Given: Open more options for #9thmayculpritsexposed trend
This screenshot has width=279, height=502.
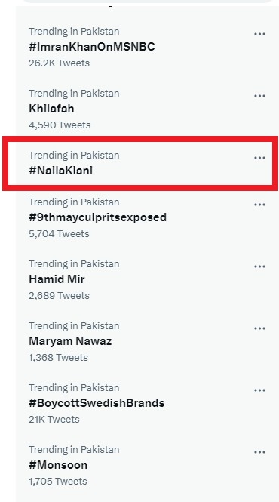Looking at the screenshot, I should pyautogui.click(x=259, y=205).
